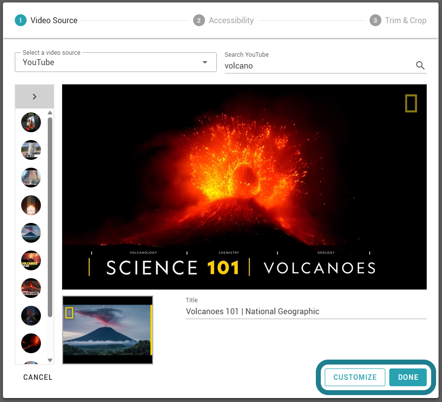Click the step 3 numbered circle
The width and height of the screenshot is (442, 402).
tap(375, 20)
